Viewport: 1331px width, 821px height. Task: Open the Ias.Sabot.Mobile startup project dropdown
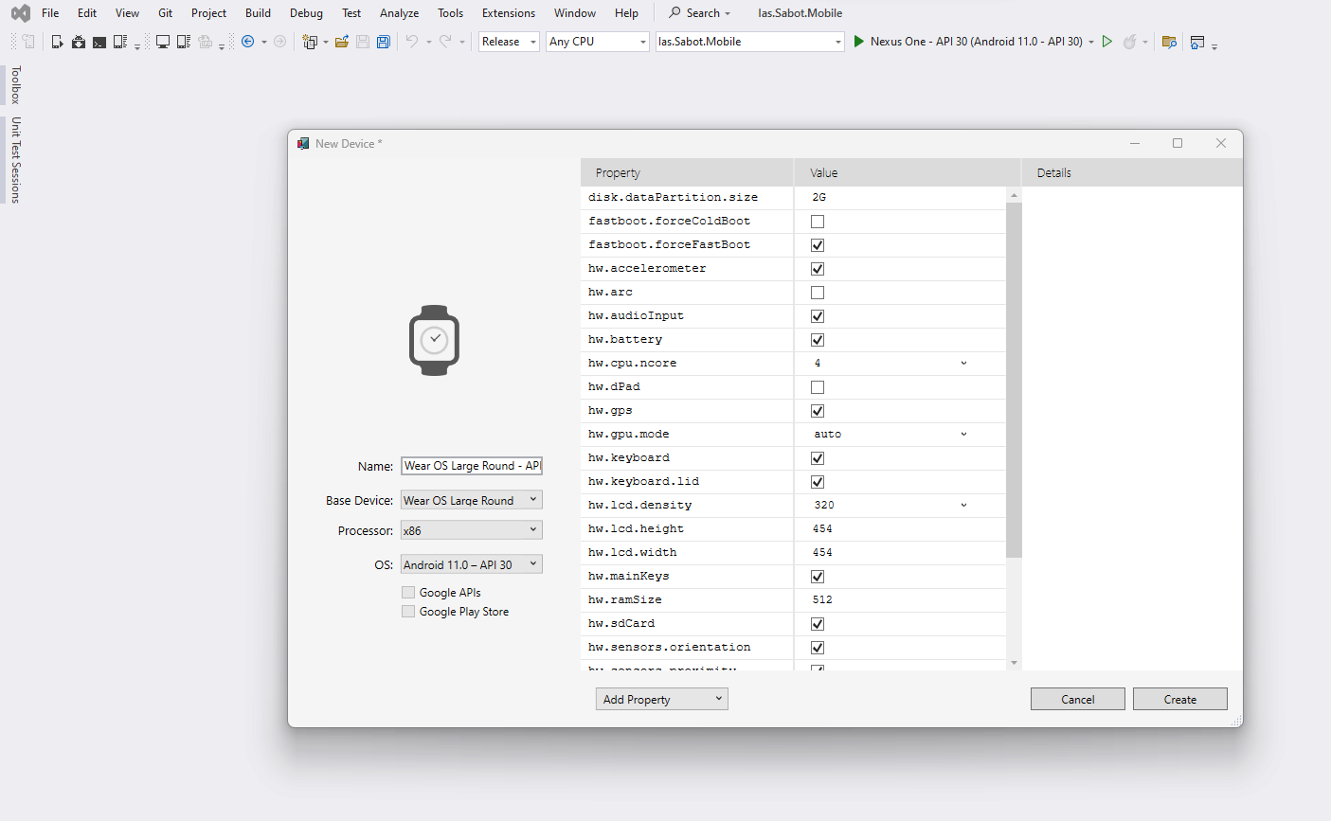pyautogui.click(x=750, y=42)
